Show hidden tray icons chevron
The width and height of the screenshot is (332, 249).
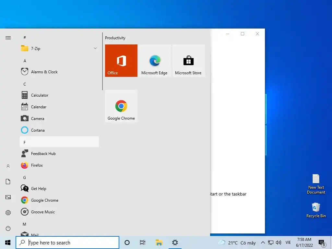tap(263, 243)
